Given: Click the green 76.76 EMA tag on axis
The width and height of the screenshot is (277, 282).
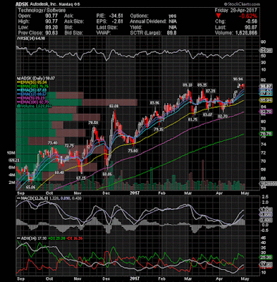Looking at the screenshot, I should [266, 133].
